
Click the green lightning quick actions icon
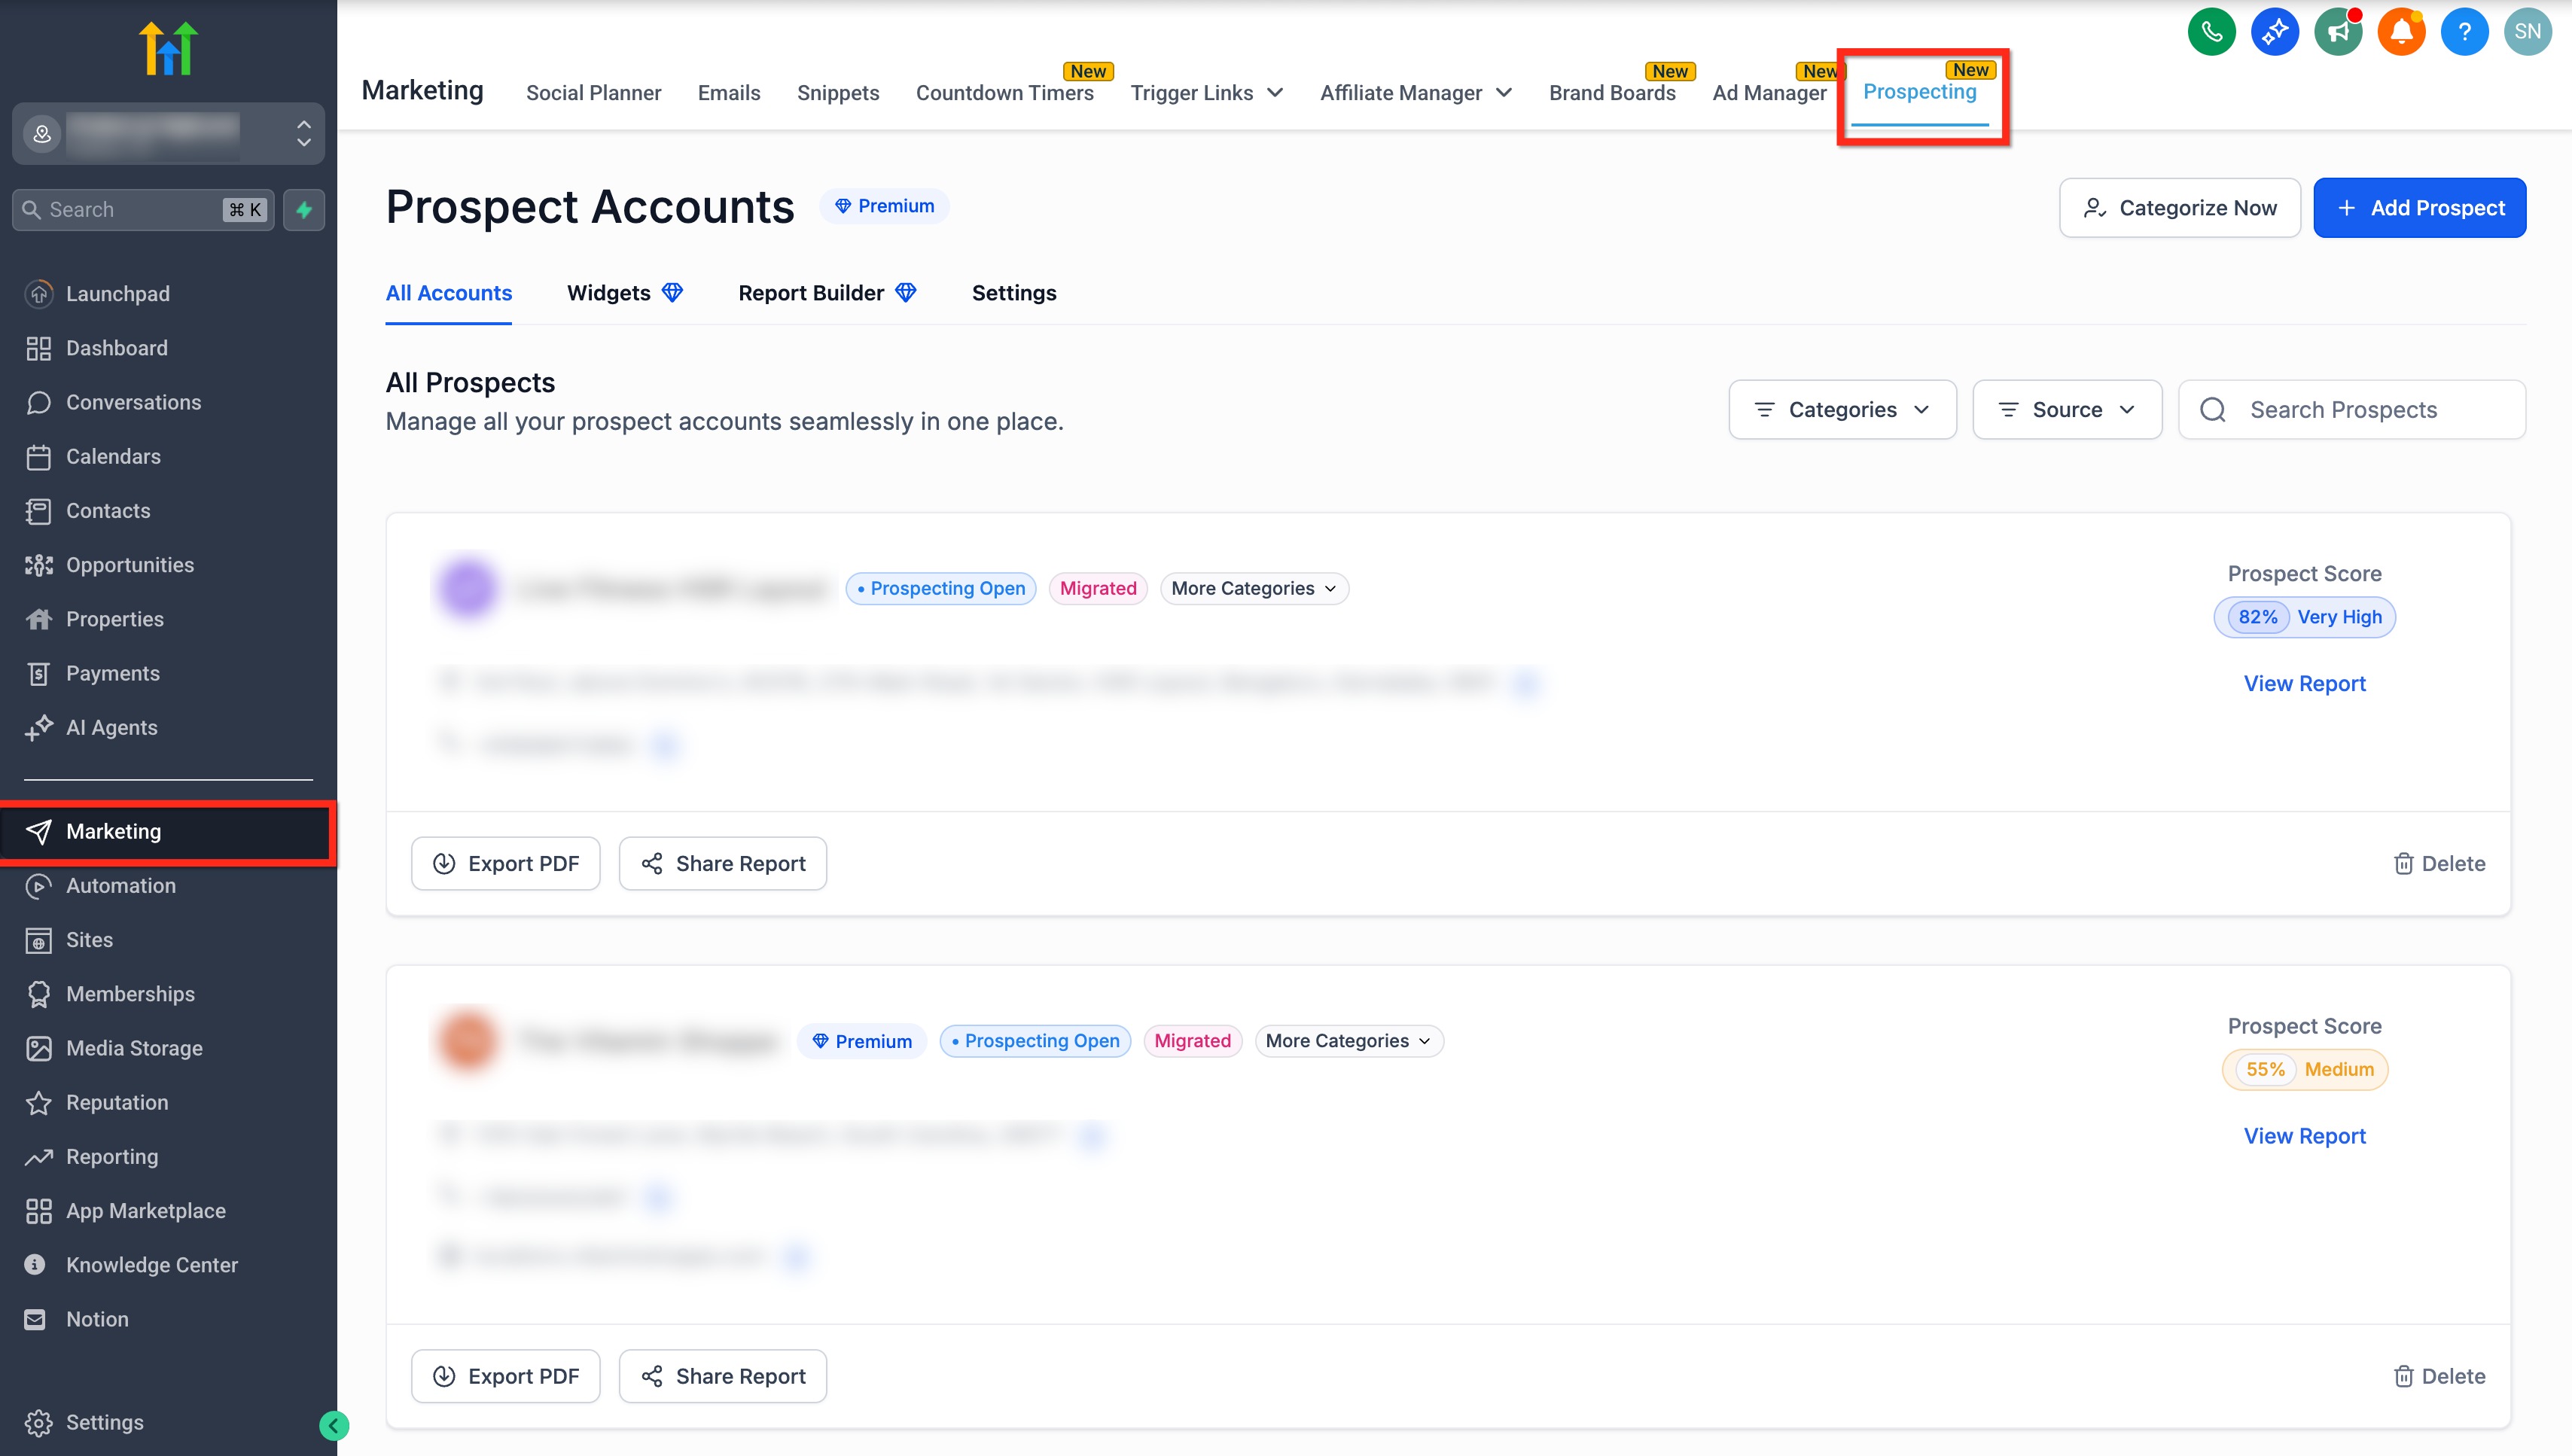point(304,210)
